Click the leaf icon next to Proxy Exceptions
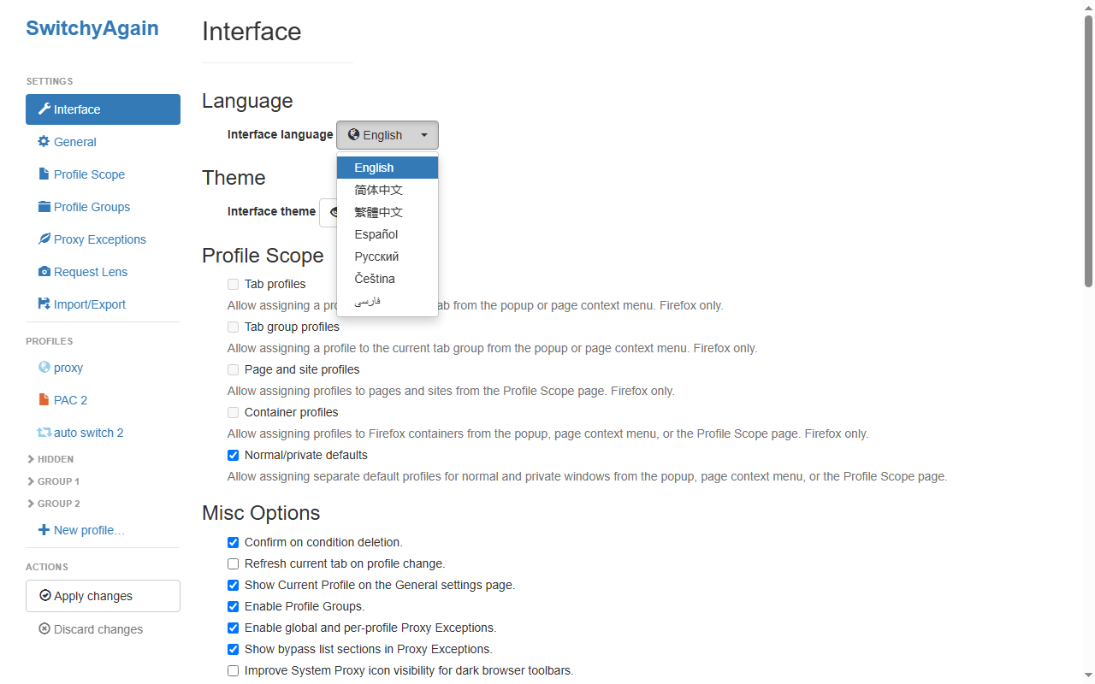The width and height of the screenshot is (1095, 684). [x=44, y=239]
